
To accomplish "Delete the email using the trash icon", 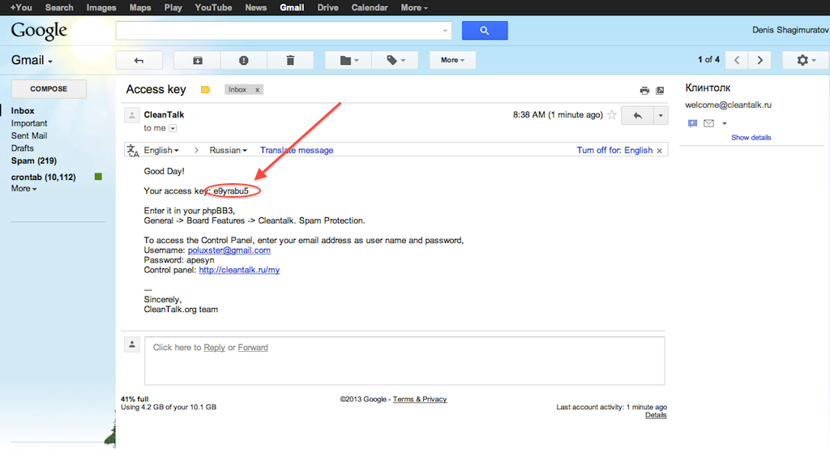I will 290,60.
